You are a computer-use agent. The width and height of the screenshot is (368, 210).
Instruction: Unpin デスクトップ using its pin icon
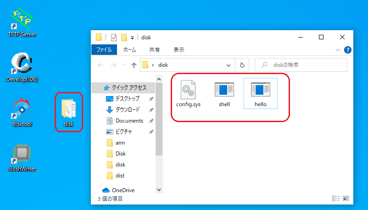pyautogui.click(x=151, y=99)
